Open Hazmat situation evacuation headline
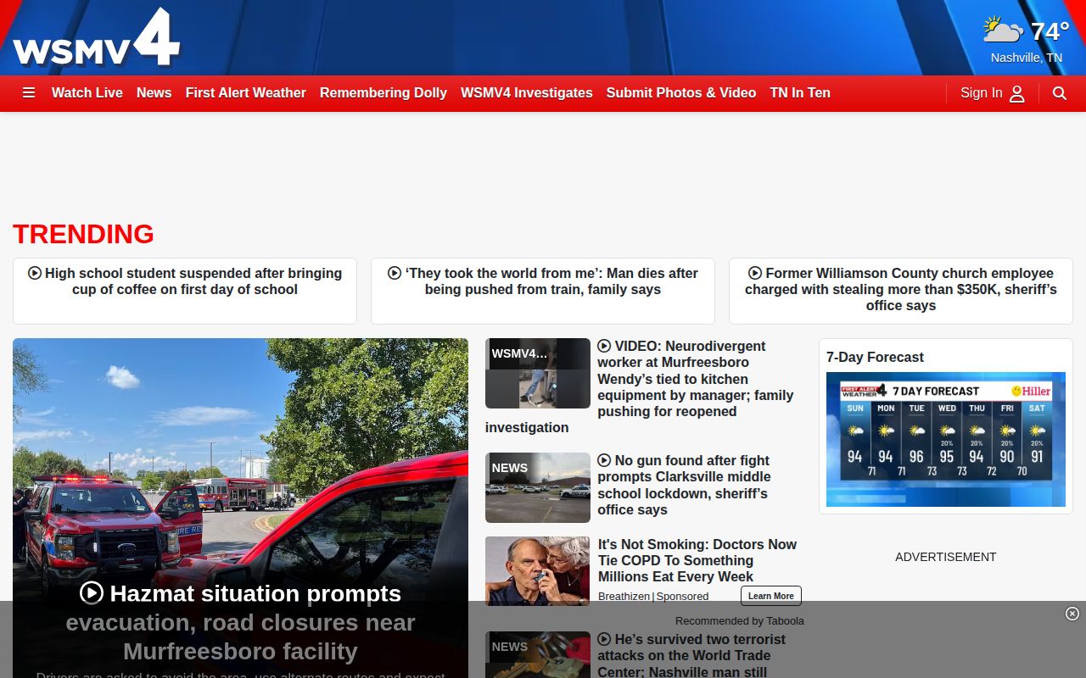This screenshot has height=678, width=1086. click(240, 622)
